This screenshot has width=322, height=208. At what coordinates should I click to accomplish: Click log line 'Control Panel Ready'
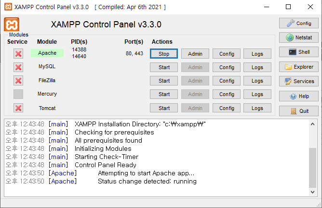(x=106, y=165)
